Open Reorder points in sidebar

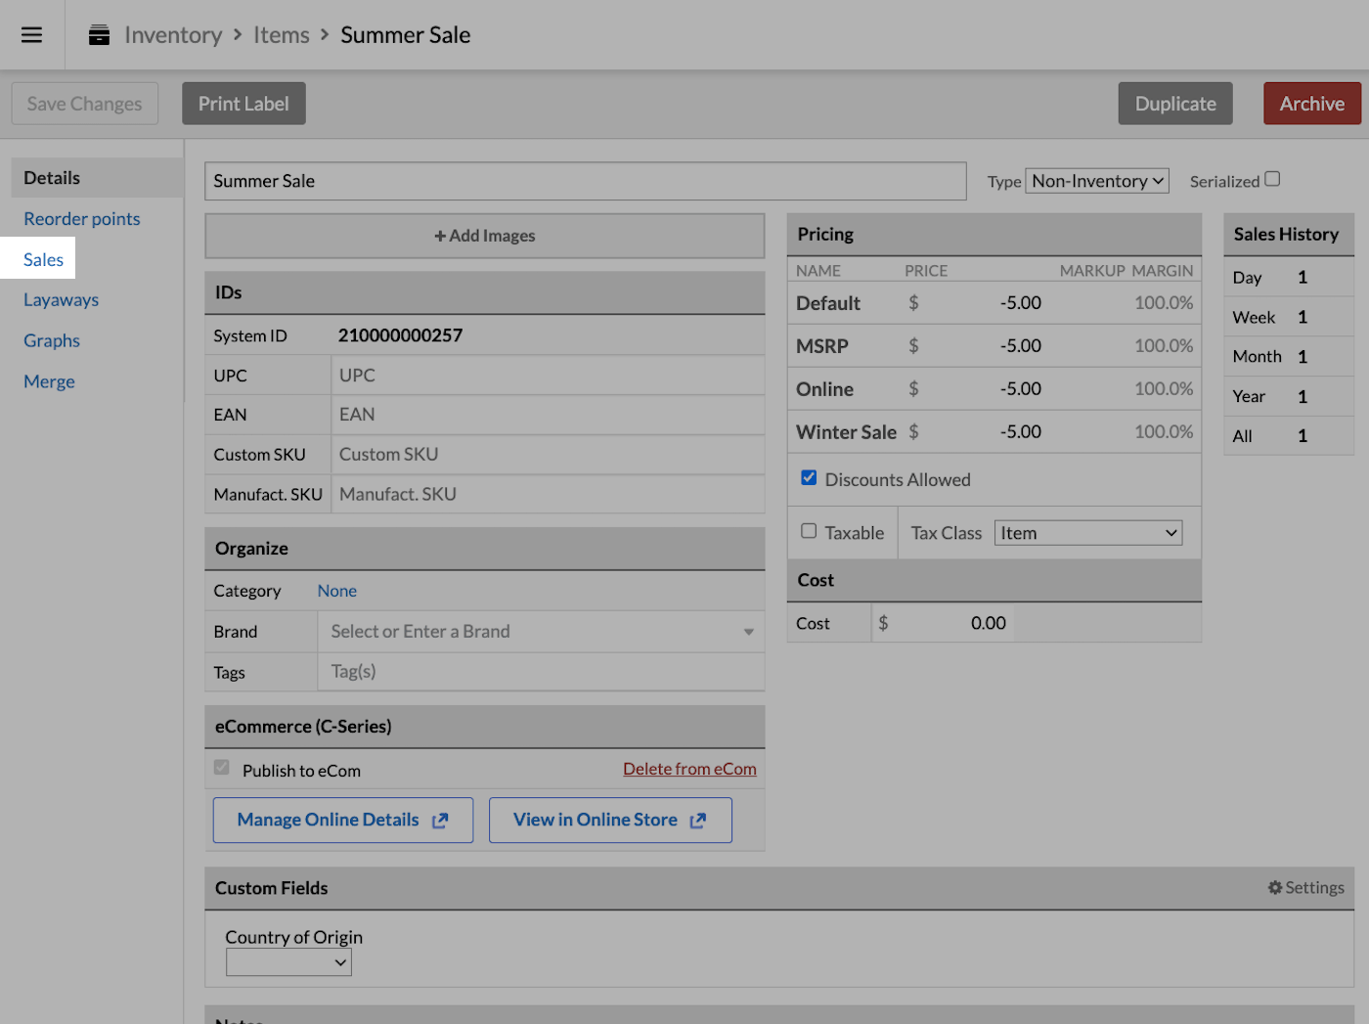click(x=82, y=219)
